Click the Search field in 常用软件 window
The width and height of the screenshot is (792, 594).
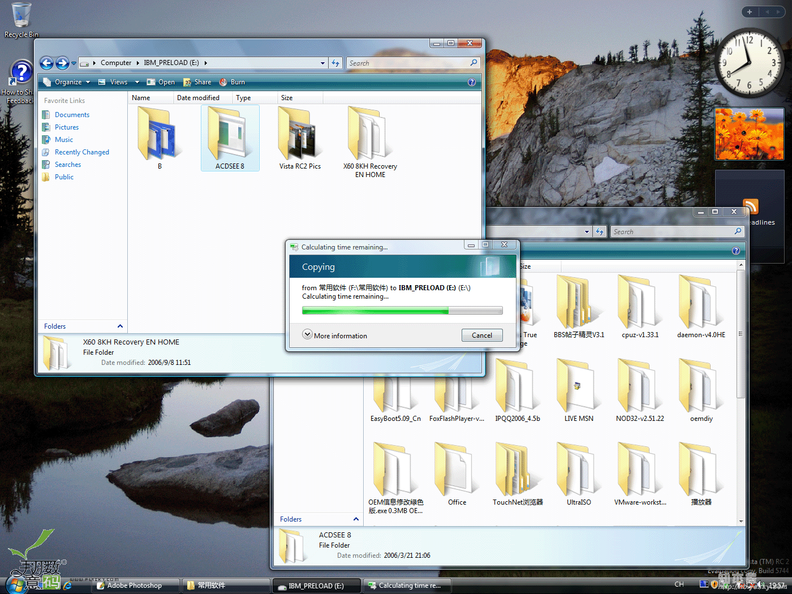pyautogui.click(x=677, y=231)
